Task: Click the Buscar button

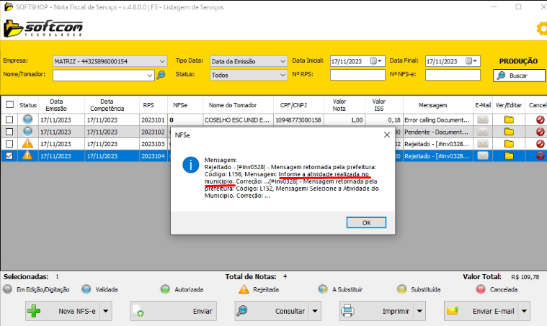Action: pyautogui.click(x=518, y=75)
